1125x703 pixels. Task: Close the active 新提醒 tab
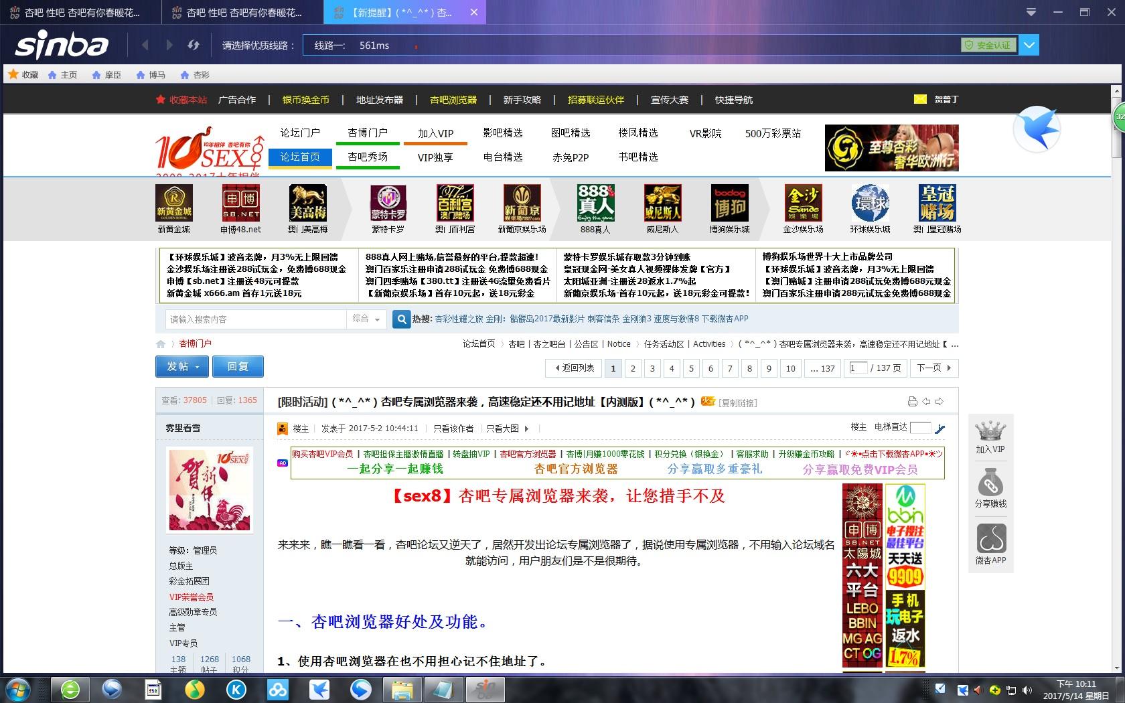[474, 12]
